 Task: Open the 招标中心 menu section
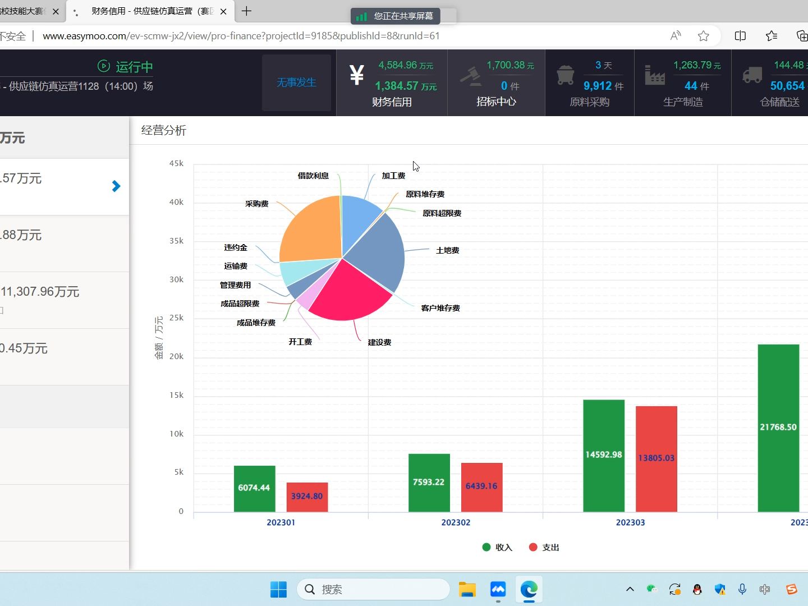tap(496, 83)
